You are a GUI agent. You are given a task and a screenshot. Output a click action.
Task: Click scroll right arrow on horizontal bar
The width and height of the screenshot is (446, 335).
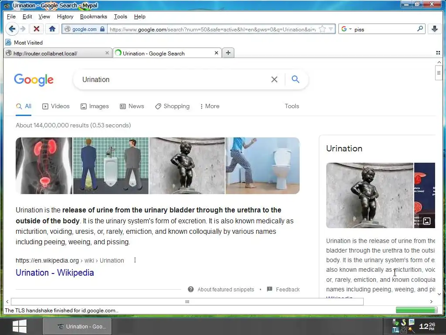(x=431, y=301)
